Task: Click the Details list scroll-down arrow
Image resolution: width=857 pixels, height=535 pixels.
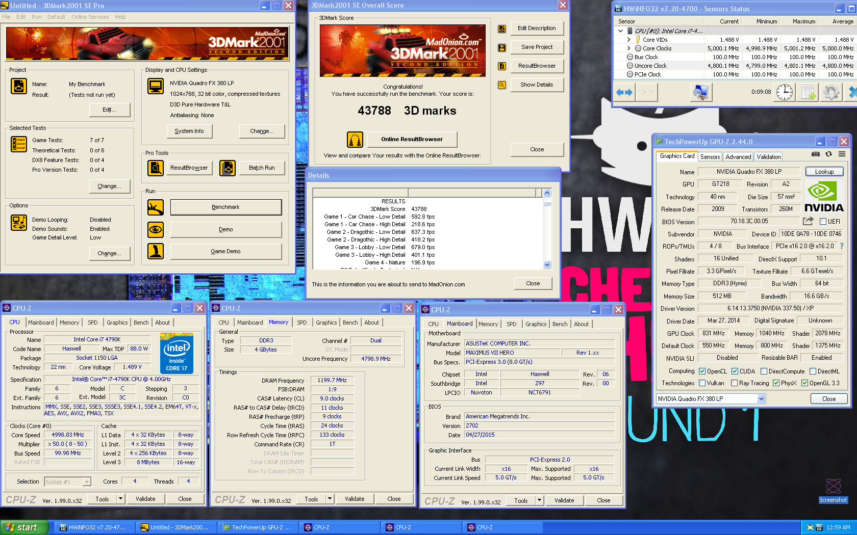Action: point(547,265)
